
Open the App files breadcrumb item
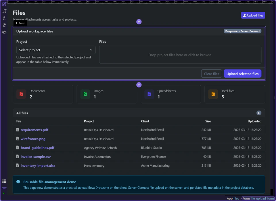pyautogui.click(x=233, y=198)
